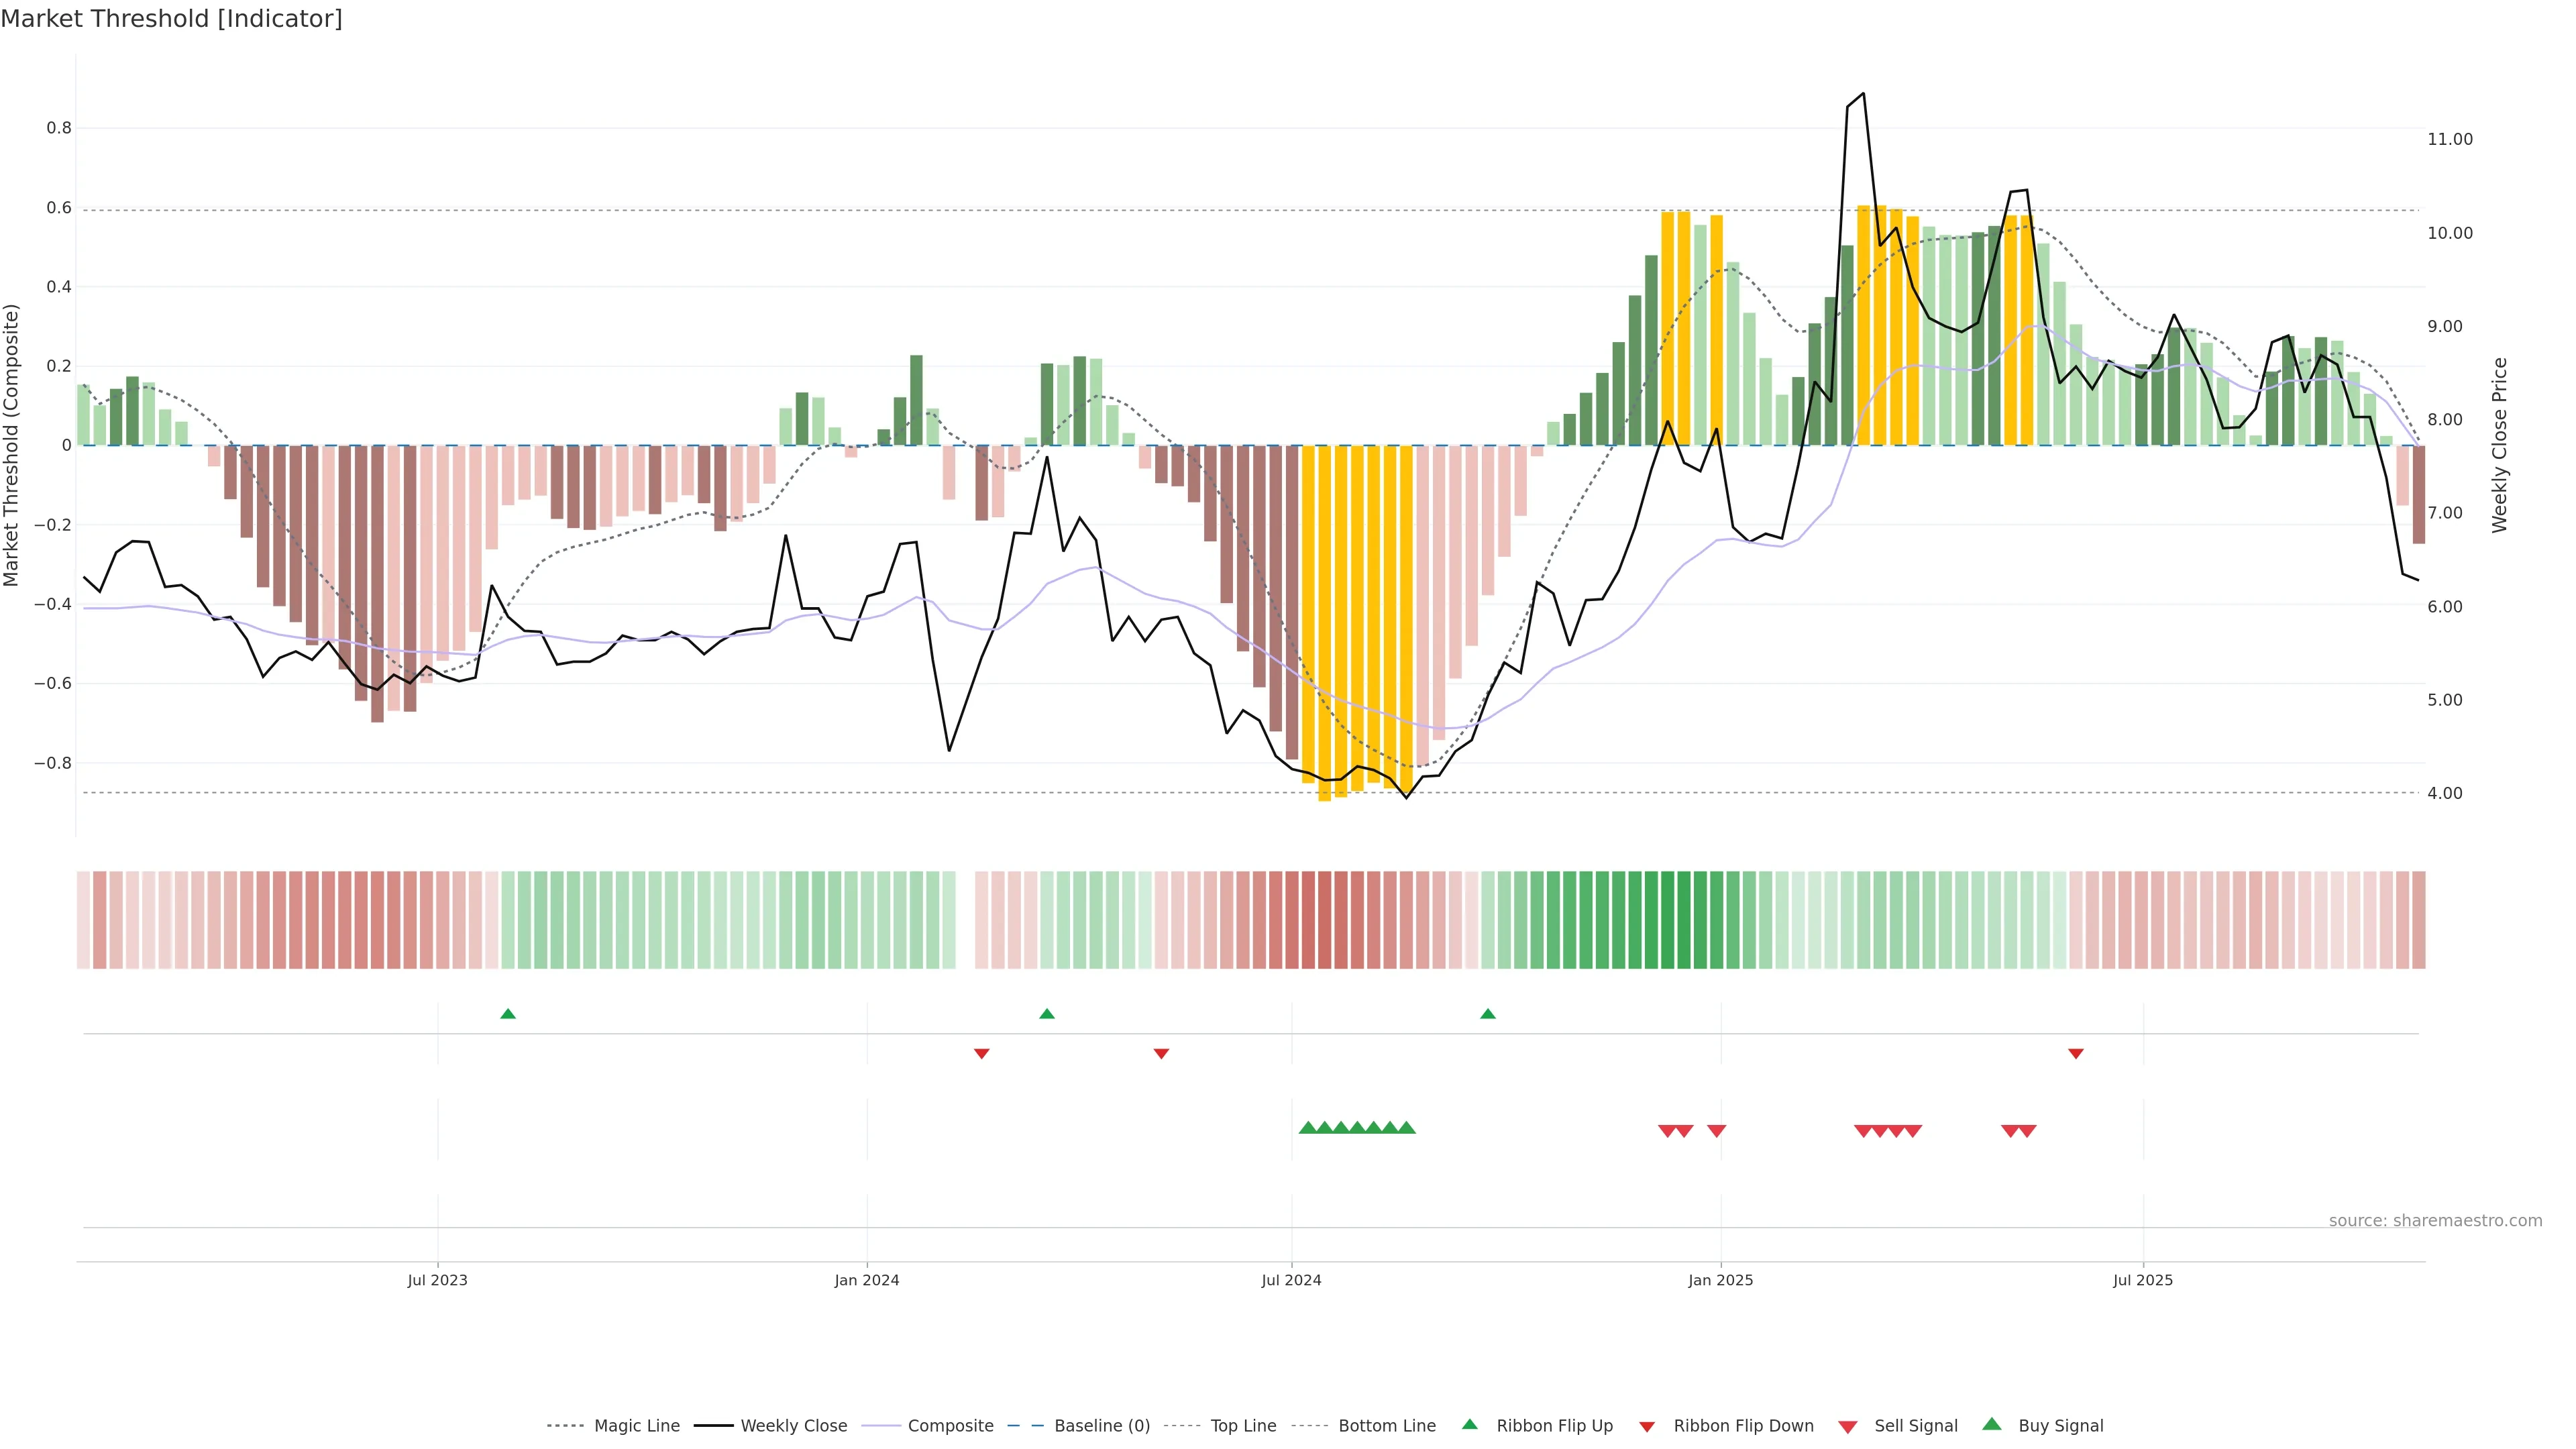Viewport: 2576px width, 1449px height.
Task: Click the leftmost buy signal triangle after Jul 2024
Action: pos(1307,1128)
